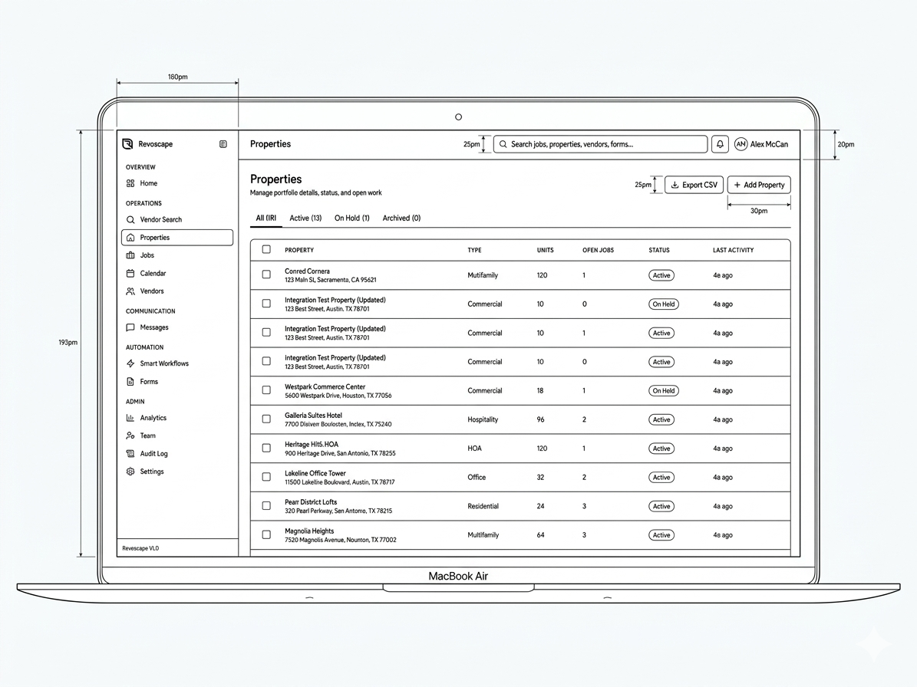Collapse the sidebar using the panel toggle
Screen dimensions: 917x687
coord(223,144)
